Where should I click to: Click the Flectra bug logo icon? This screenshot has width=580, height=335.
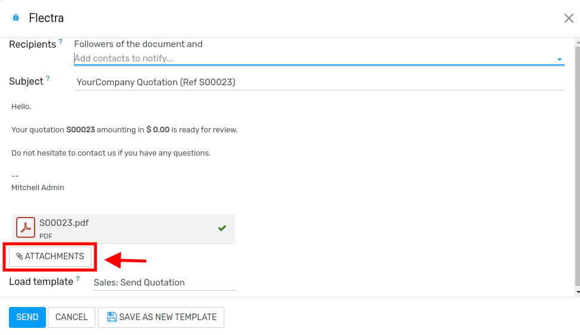click(x=16, y=18)
